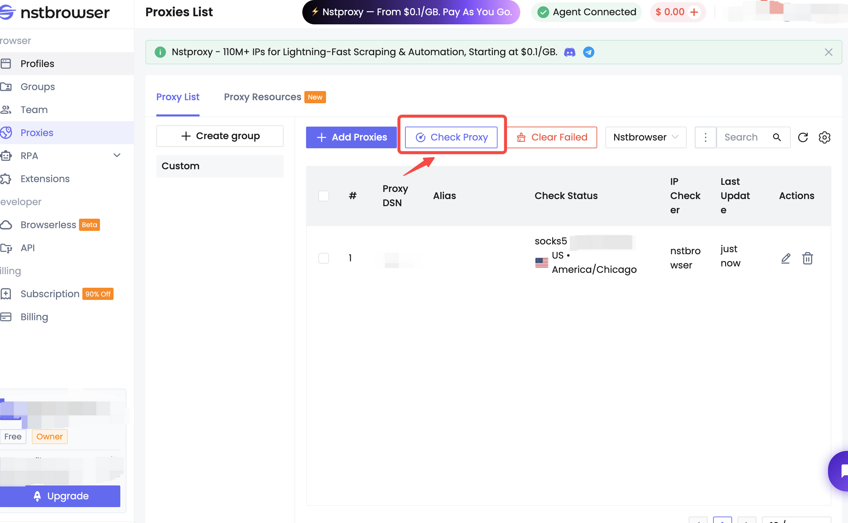Click the Check Status column header

[x=566, y=196]
